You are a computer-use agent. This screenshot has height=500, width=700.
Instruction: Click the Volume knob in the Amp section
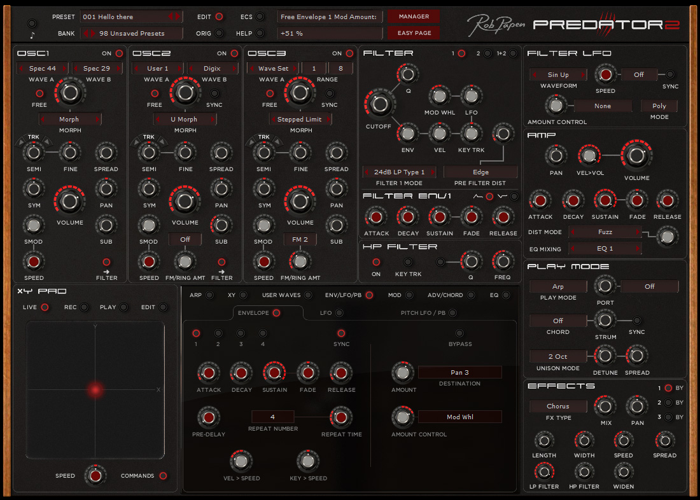pyautogui.click(x=636, y=155)
